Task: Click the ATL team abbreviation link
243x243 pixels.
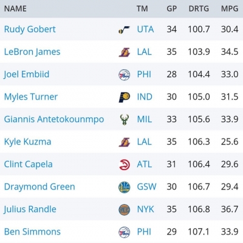Action: click(x=145, y=164)
